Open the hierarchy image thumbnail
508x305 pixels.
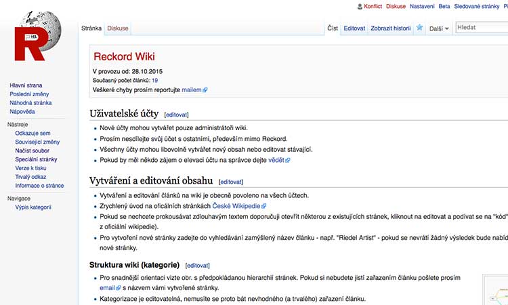click(498, 290)
